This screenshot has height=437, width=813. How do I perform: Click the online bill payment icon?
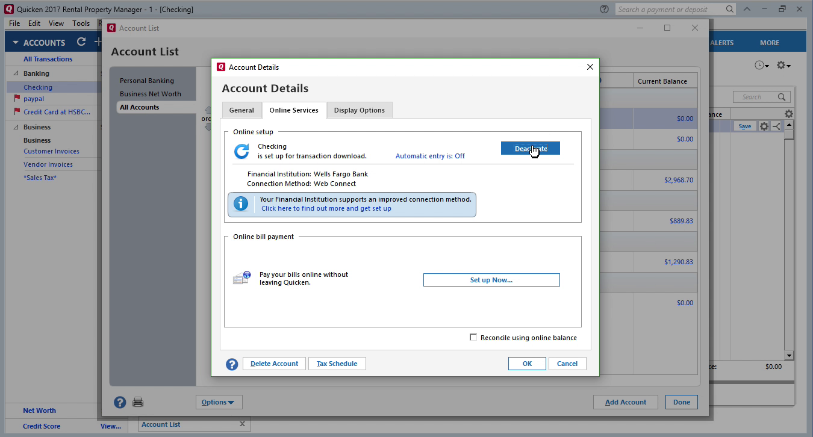[x=241, y=278]
